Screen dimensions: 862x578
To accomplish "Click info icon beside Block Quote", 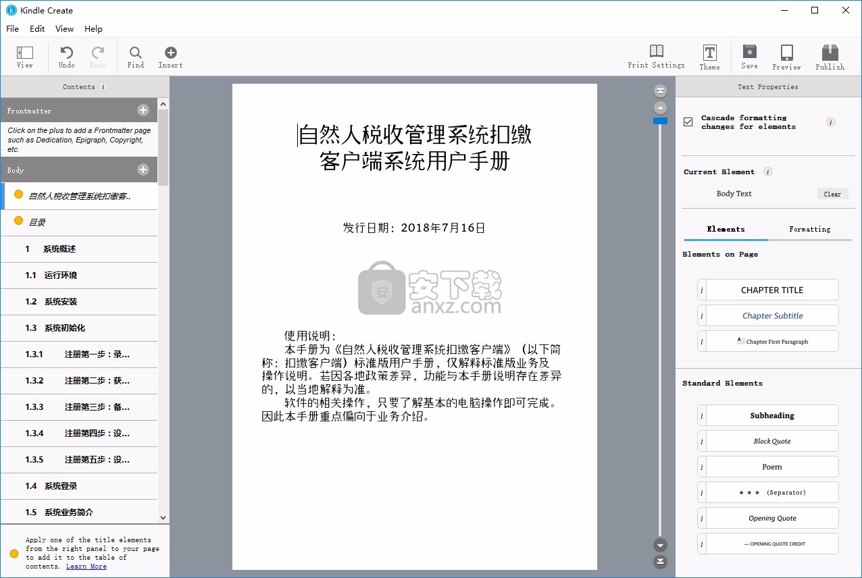I will coord(702,441).
